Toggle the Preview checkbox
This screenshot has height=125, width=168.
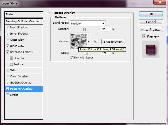pos(144,36)
